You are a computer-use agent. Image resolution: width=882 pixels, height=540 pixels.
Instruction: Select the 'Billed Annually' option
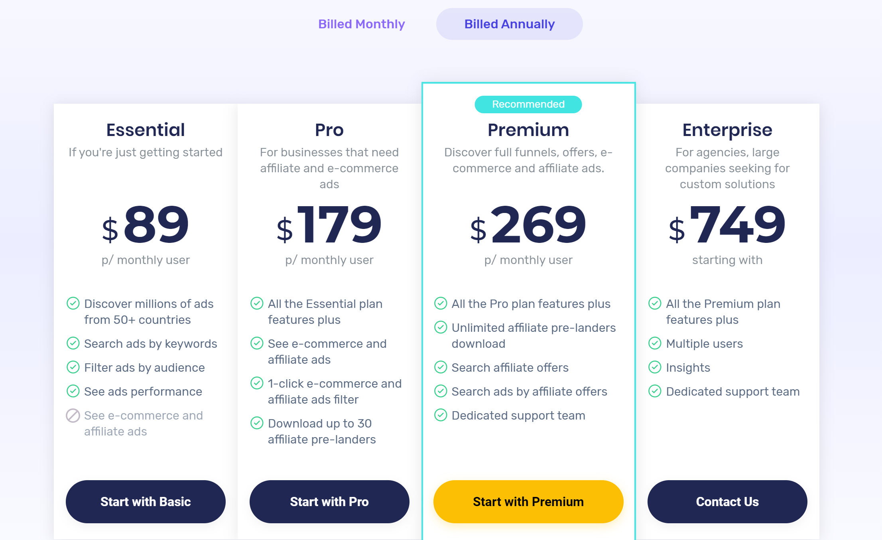coord(509,24)
